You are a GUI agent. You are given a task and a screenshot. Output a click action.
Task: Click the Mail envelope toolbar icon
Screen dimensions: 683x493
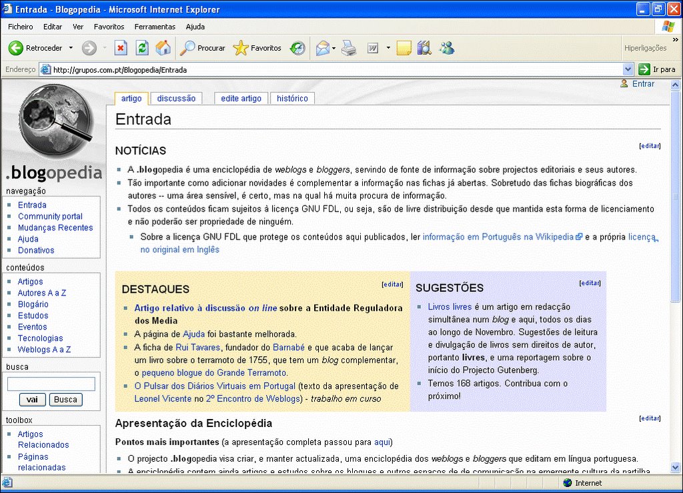click(x=323, y=48)
